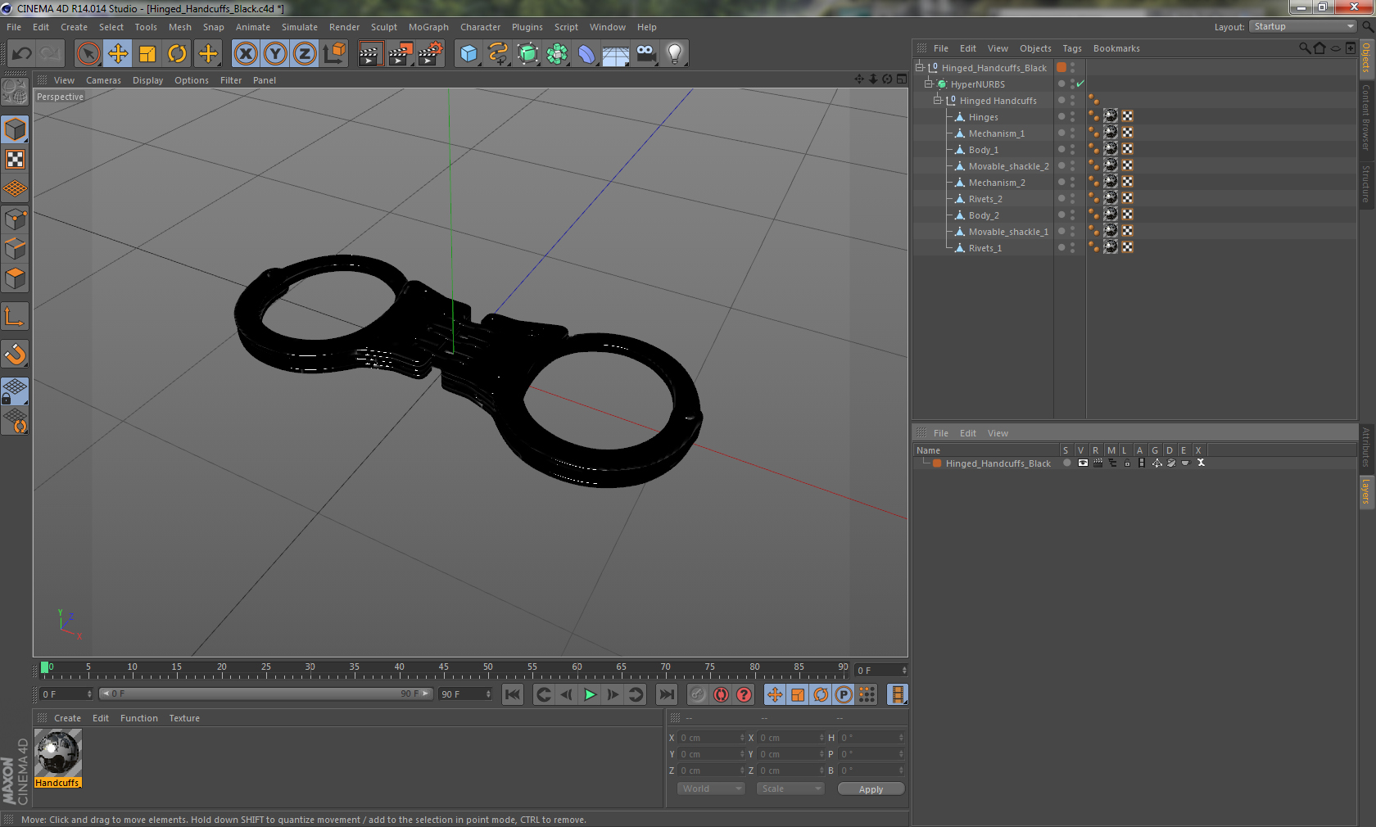
Task: Add a cube primitive object
Action: coord(468,54)
